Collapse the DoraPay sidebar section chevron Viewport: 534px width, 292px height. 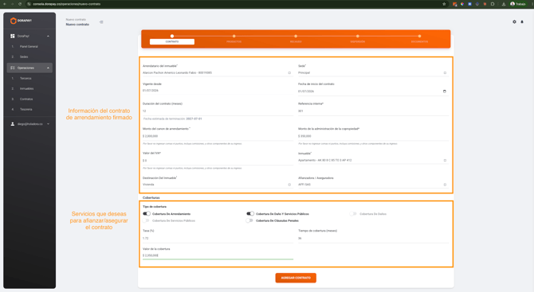coord(48,36)
